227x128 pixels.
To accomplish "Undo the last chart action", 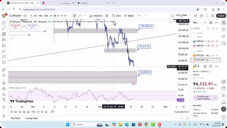I will click(x=139, y=16).
